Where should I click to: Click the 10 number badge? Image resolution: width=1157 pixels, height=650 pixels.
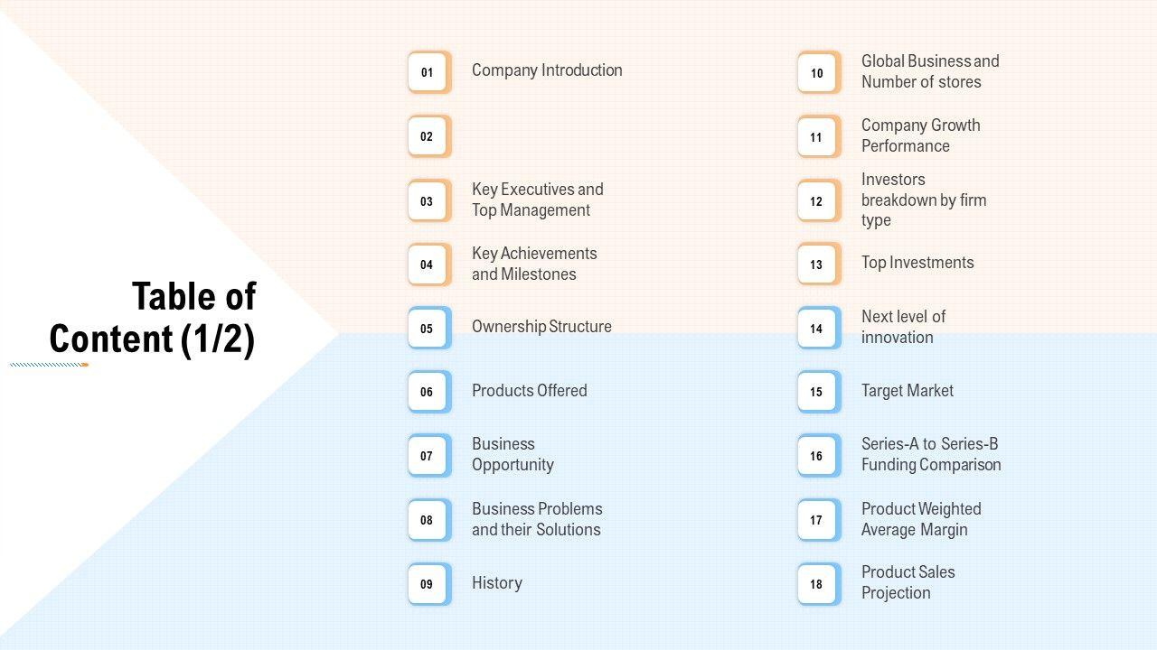point(817,73)
